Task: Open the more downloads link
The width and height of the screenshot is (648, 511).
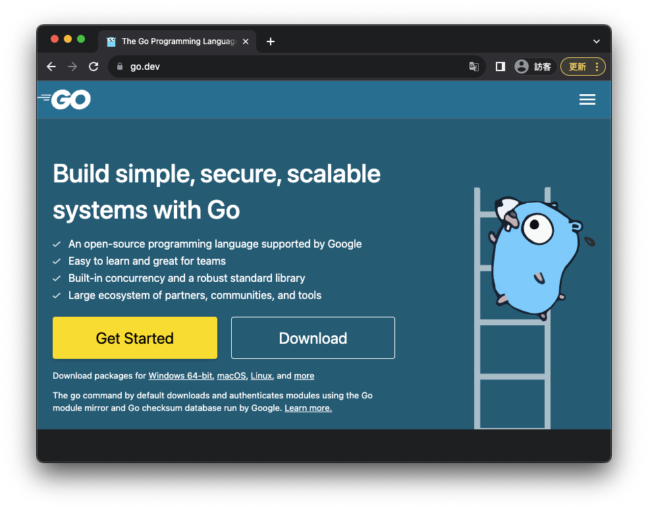Action: (x=304, y=376)
